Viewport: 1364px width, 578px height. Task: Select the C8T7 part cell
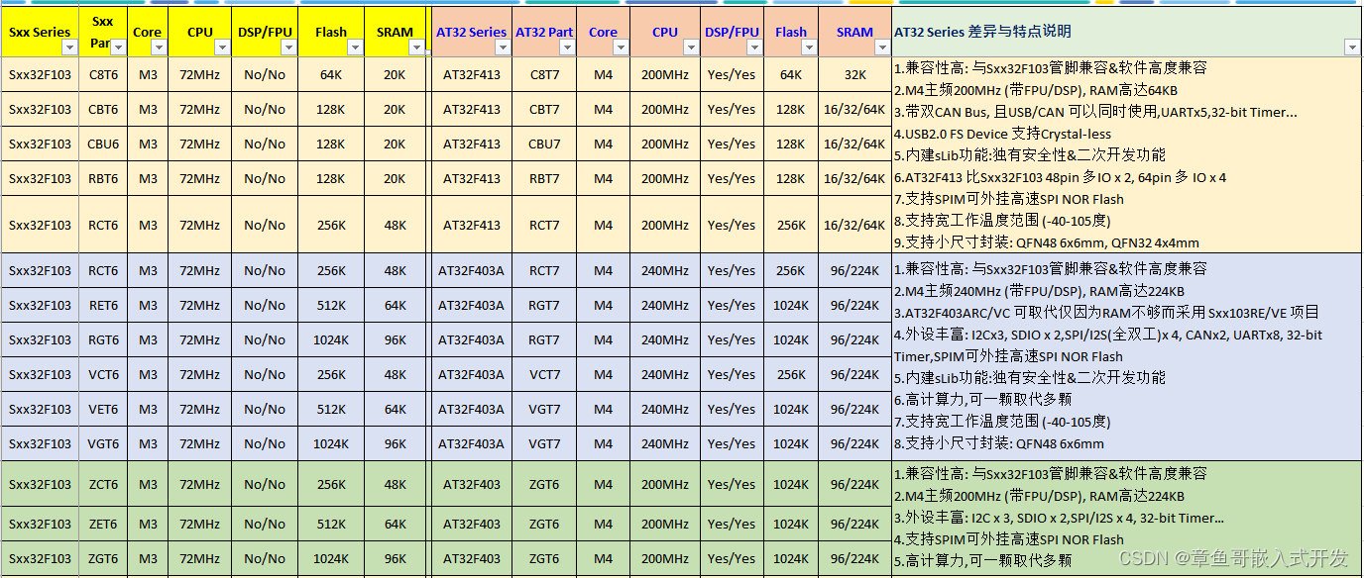click(544, 74)
